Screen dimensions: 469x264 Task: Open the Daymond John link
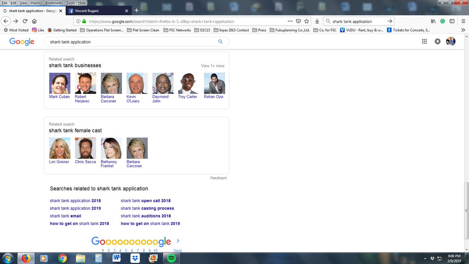160,99
